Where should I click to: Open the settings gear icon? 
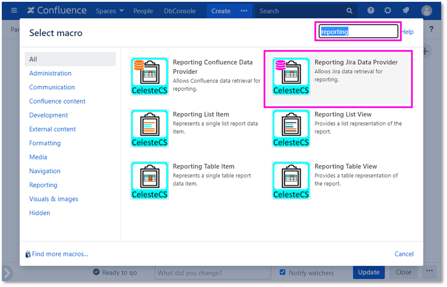pos(387,10)
